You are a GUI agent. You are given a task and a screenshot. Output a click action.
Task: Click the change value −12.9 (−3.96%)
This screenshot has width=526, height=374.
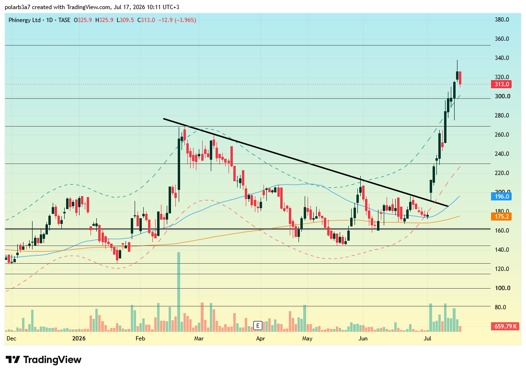(177, 20)
